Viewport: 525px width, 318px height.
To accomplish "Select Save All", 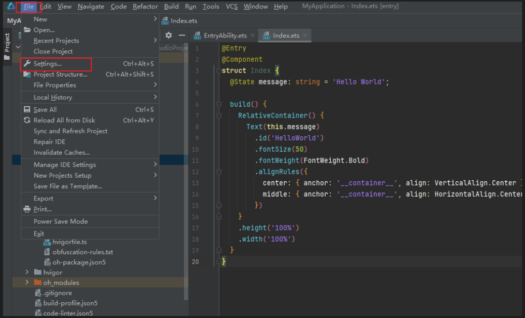I will (90, 110).
